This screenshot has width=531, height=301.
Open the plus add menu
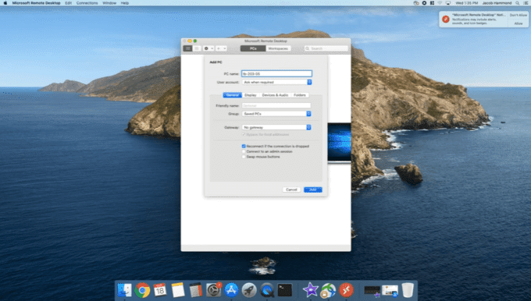click(x=221, y=48)
